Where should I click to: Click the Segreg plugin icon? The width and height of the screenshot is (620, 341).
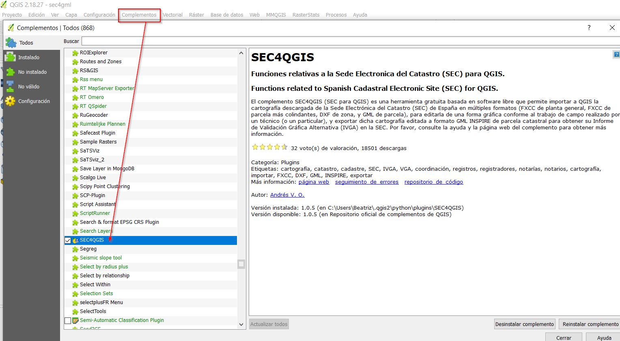75,249
